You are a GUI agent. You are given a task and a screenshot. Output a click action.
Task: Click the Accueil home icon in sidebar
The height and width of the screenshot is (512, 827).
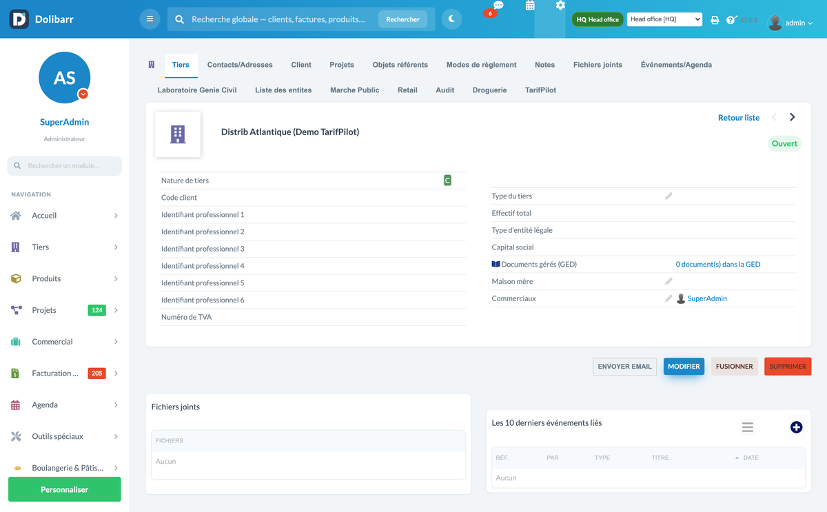point(16,216)
